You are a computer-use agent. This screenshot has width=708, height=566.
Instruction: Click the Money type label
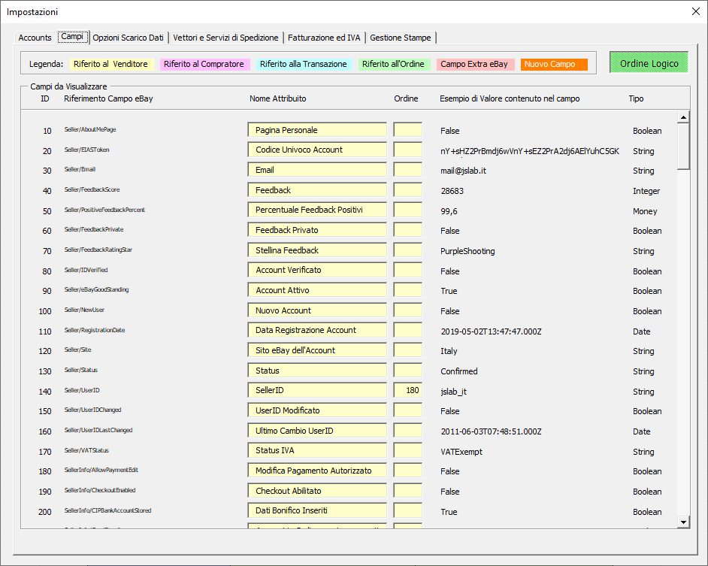point(645,211)
